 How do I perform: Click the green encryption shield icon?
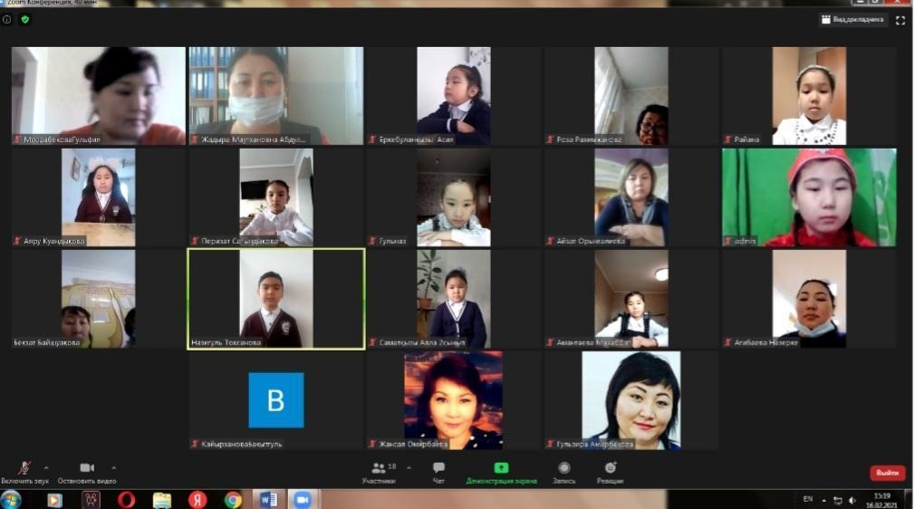pos(25,19)
